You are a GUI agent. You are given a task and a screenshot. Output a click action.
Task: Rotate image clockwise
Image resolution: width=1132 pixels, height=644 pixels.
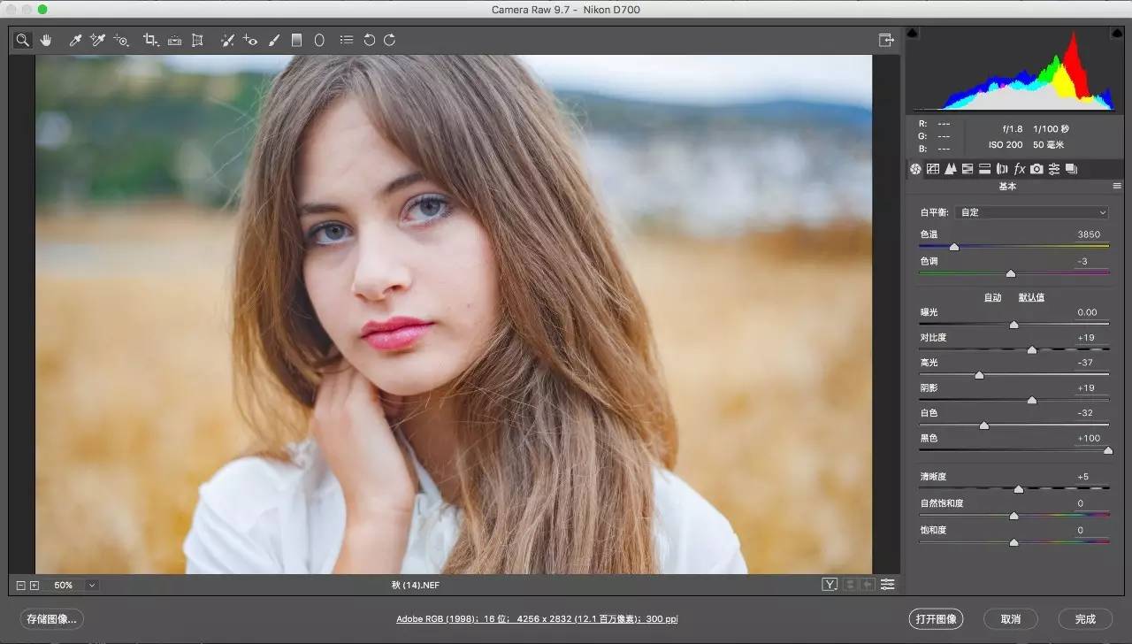[389, 40]
